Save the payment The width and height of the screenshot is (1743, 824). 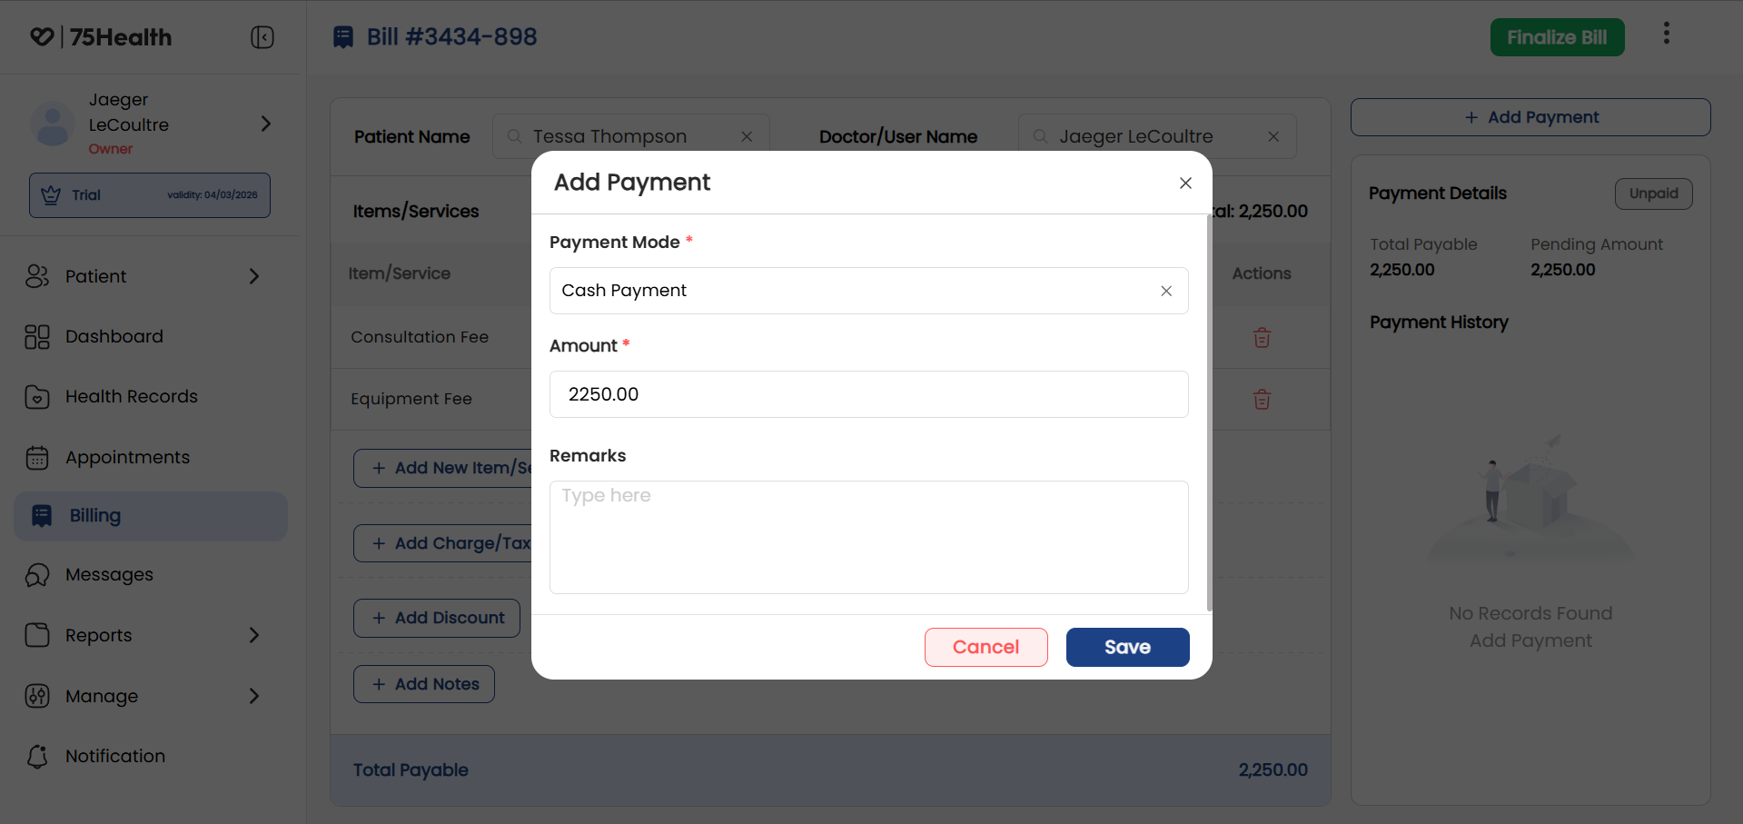(1127, 647)
